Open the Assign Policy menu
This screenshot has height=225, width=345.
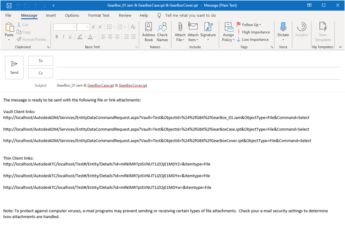point(228,32)
